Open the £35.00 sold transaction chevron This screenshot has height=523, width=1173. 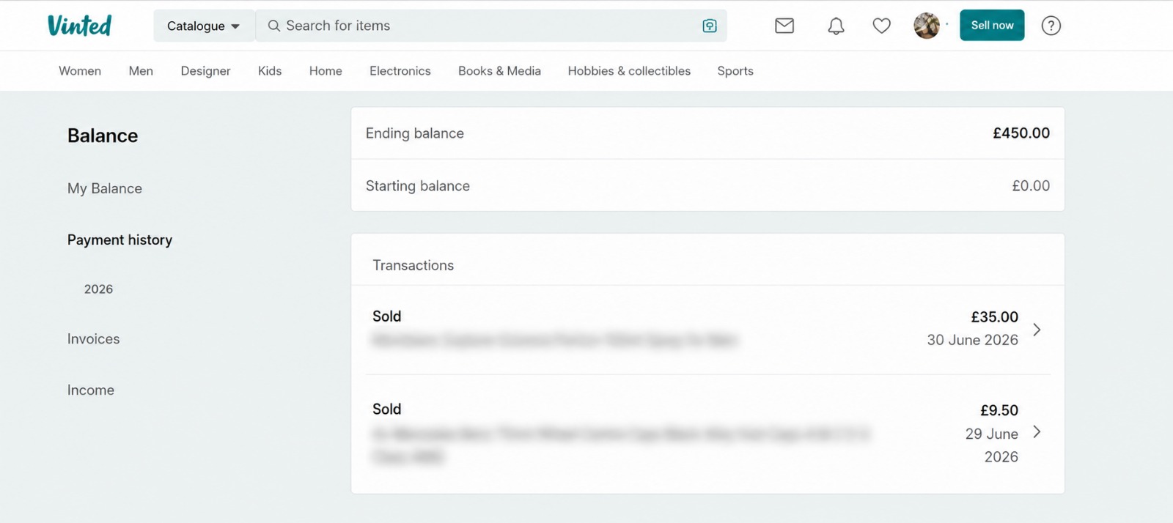pos(1037,330)
